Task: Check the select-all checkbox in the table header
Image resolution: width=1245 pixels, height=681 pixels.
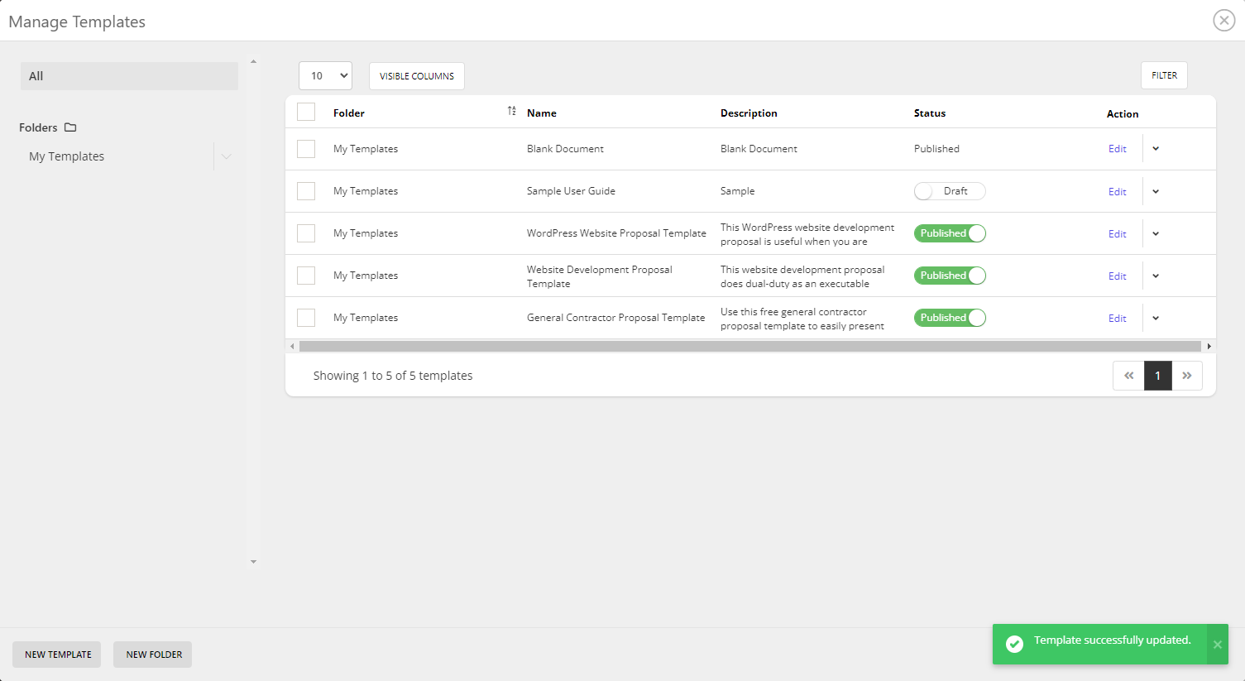Action: 305,111
